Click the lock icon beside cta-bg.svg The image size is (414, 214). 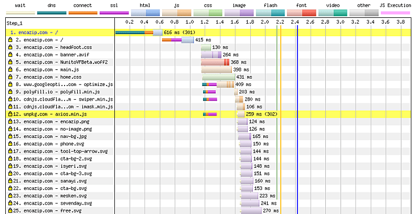tap(10, 188)
